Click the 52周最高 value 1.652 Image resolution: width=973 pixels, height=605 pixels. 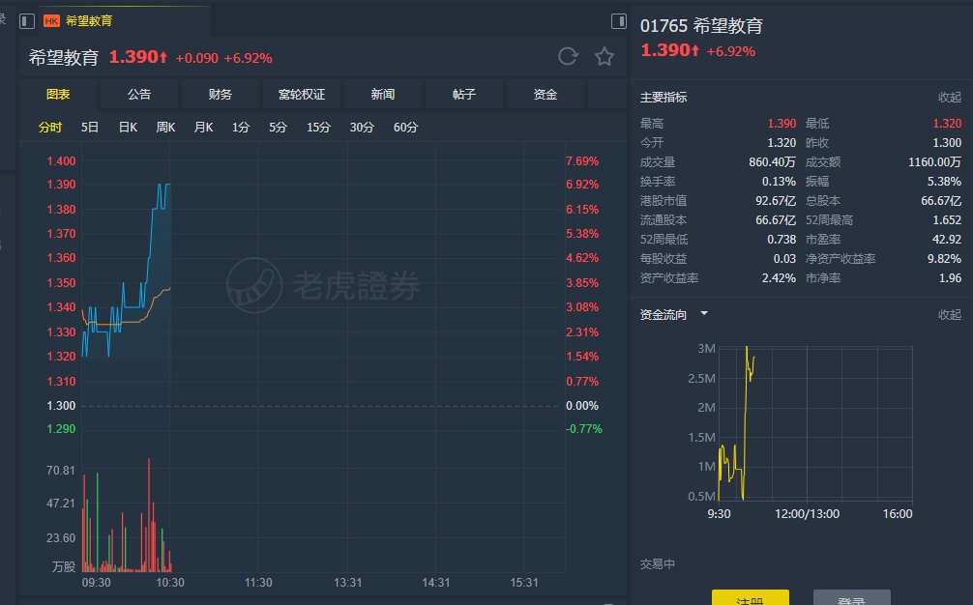[947, 220]
